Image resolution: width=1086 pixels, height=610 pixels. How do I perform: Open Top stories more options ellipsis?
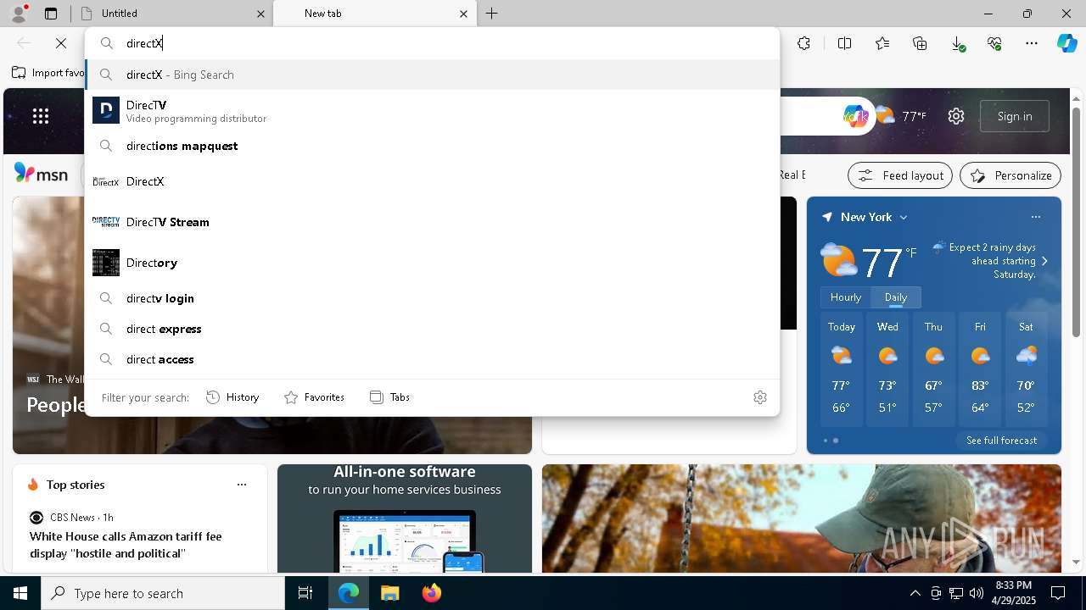(x=242, y=485)
